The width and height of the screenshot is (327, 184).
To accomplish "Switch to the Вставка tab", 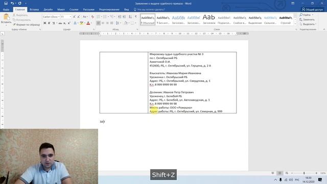I will pyautogui.click(x=34, y=9).
